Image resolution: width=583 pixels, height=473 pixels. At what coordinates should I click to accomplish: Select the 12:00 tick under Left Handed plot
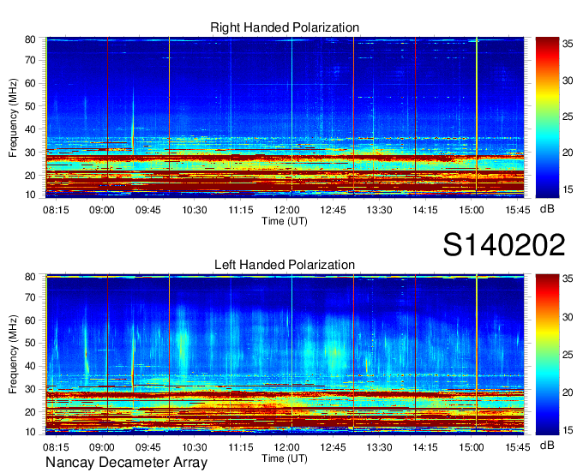(x=286, y=447)
